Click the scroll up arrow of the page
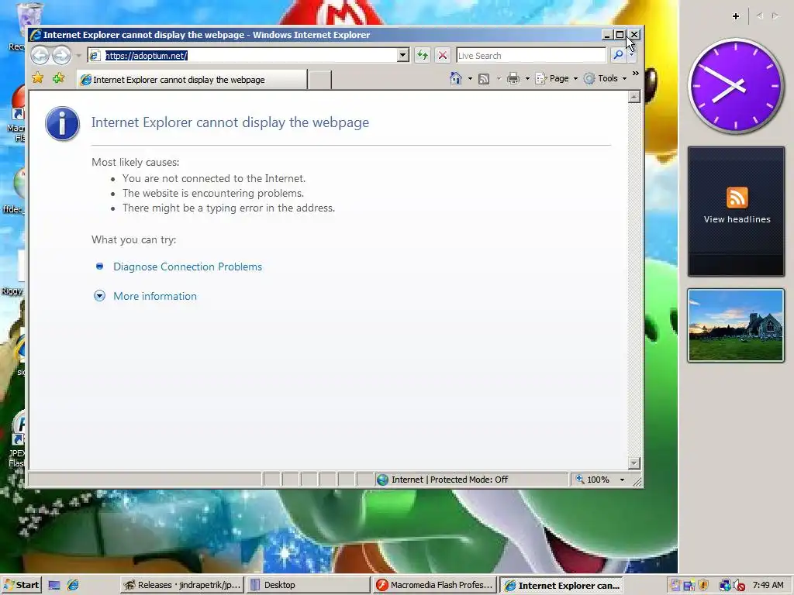This screenshot has height=595, width=794. point(634,97)
